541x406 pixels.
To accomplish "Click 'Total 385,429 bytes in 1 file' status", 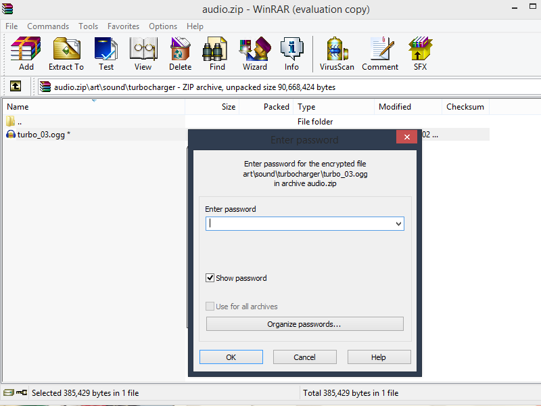I will [350, 393].
